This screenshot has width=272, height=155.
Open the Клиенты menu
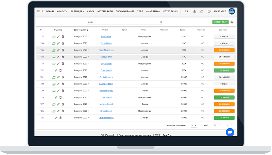[x=62, y=11]
